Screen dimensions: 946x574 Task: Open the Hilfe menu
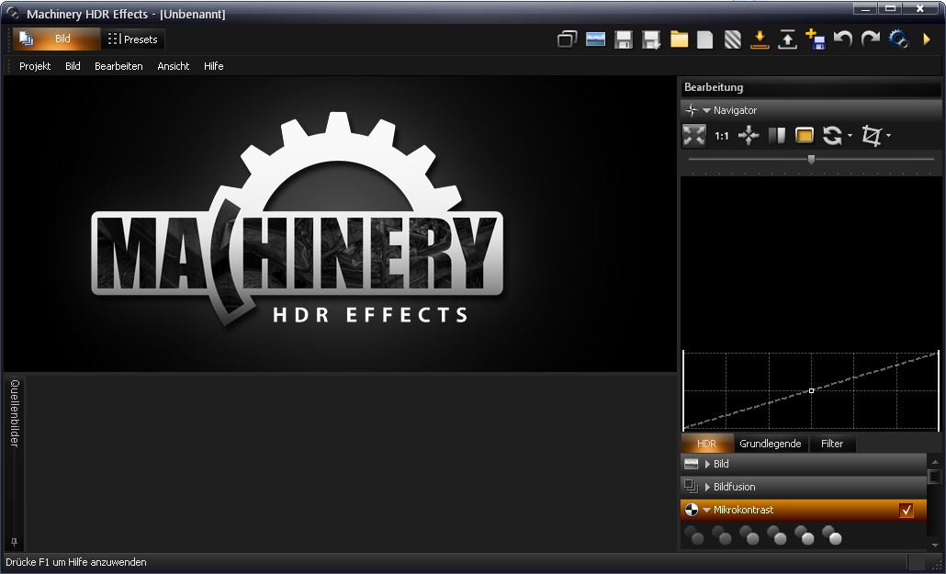[x=214, y=66]
